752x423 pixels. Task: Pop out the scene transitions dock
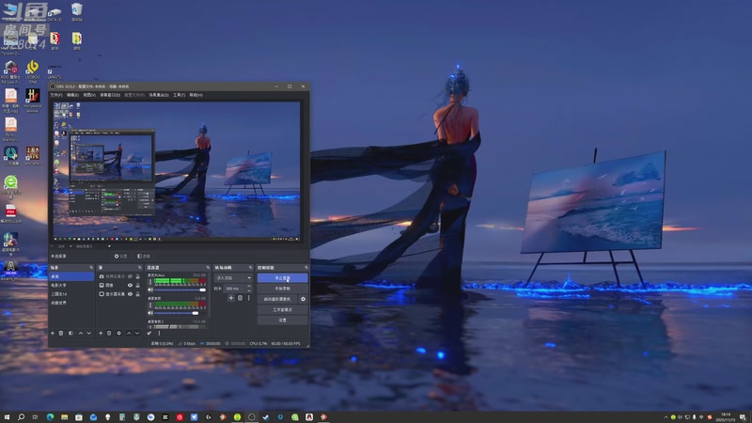tap(250, 268)
